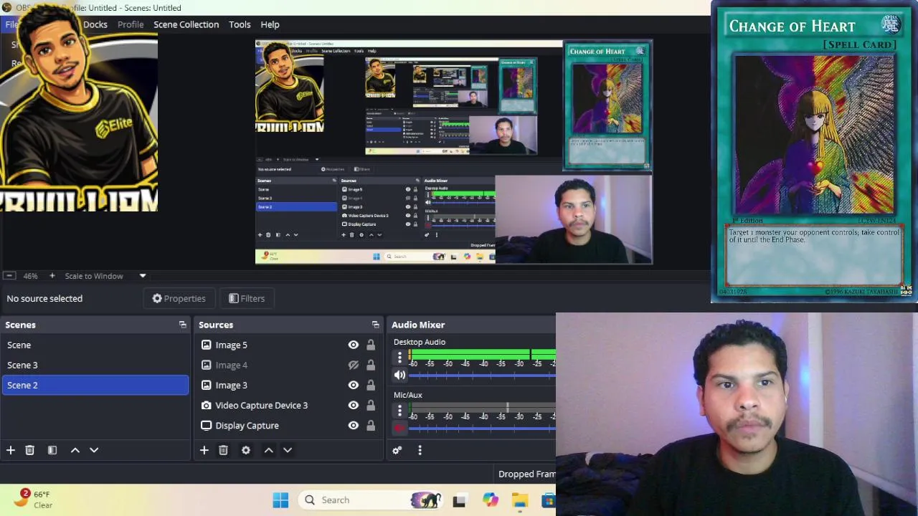The height and width of the screenshot is (516, 918).
Task: Pop out the Sources dock
Action: click(x=375, y=325)
